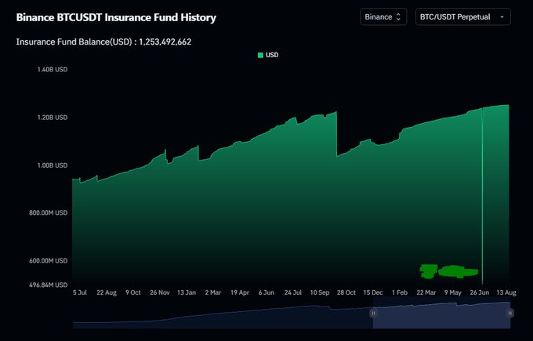This screenshot has height=341, width=533.
Task: Click the 1.20B USD axis label
Action: (53, 118)
